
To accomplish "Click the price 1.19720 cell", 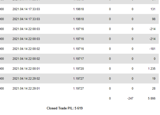I will [x=78, y=69].
